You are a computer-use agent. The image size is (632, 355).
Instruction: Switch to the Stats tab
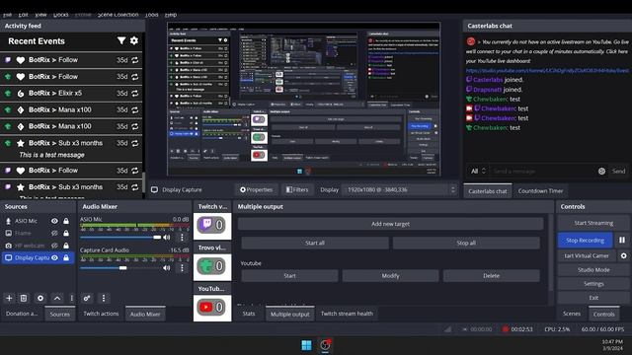249,314
